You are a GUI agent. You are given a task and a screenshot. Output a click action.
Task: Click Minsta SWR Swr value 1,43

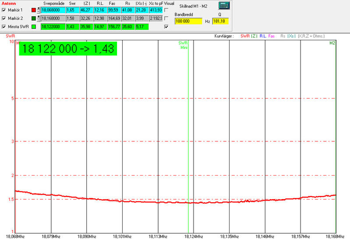(x=73, y=27)
